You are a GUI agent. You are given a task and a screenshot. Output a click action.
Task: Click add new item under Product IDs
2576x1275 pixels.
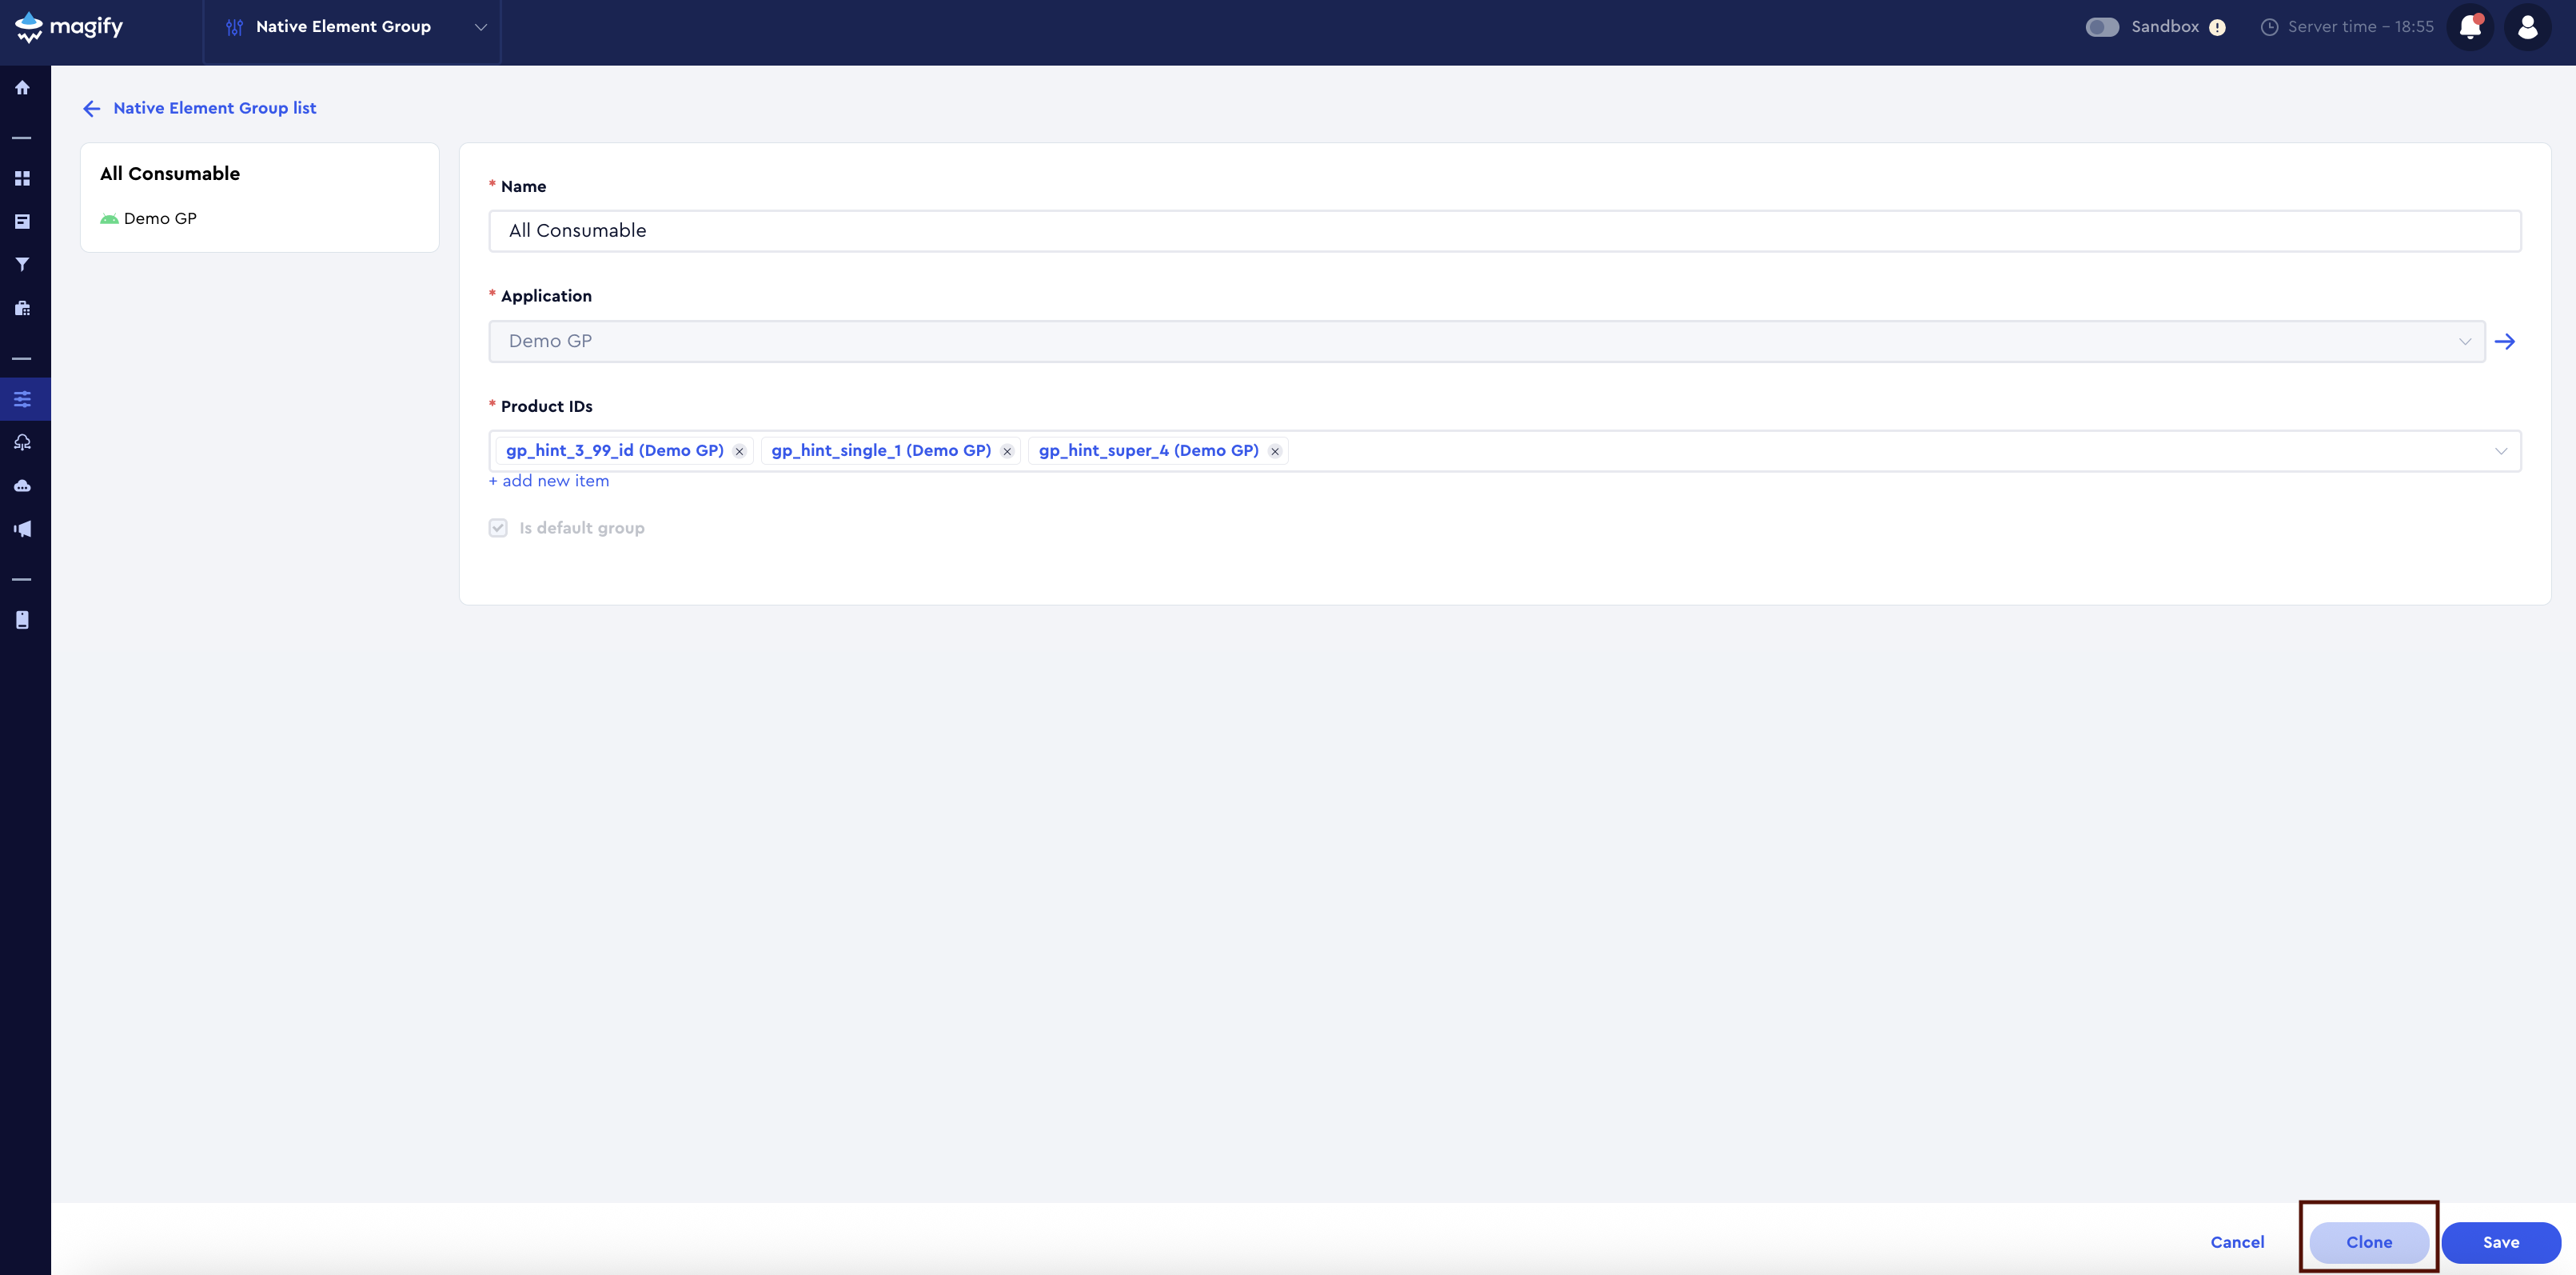[549, 482]
